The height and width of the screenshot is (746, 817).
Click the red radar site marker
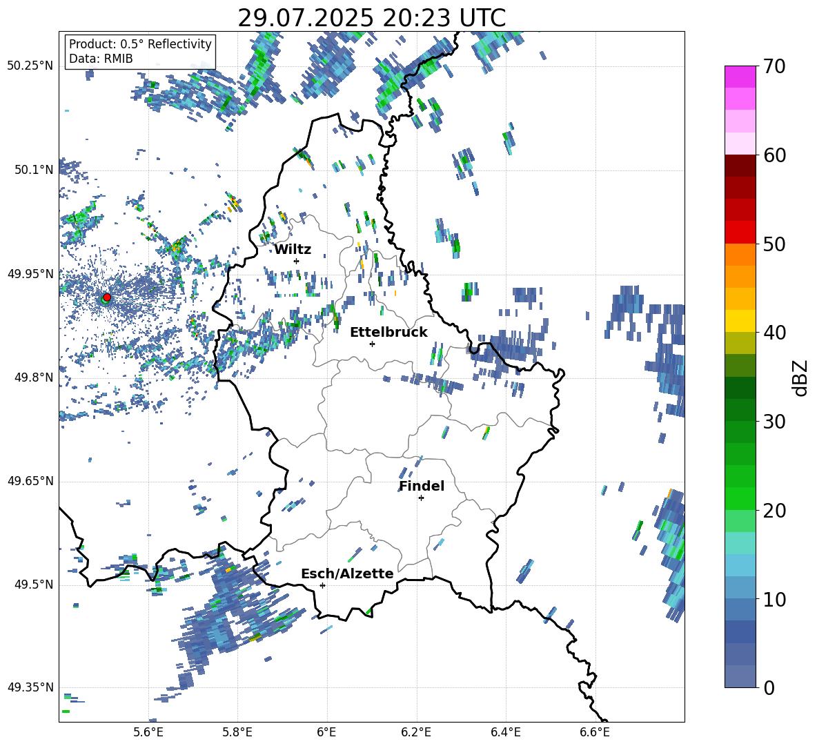107,297
